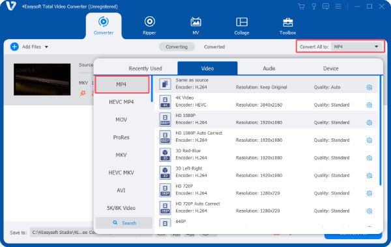Select the Same as source preset icon
The height and width of the screenshot is (247, 391).
(x=165, y=84)
